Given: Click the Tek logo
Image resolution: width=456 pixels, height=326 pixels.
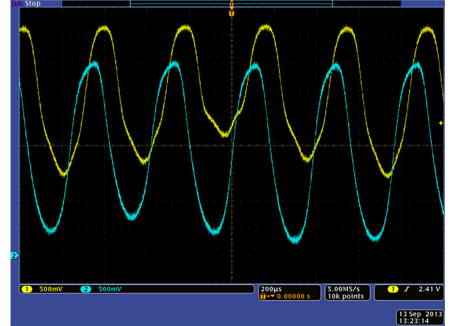Looking at the screenshot, I should pyautogui.click(x=17, y=4).
